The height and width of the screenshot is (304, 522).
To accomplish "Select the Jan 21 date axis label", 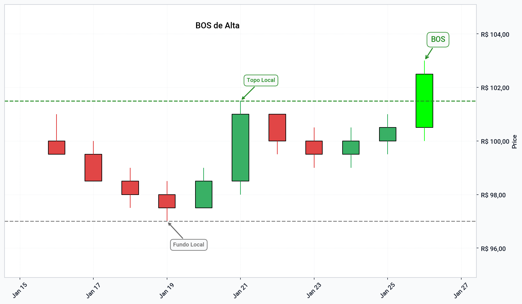I will (240, 290).
